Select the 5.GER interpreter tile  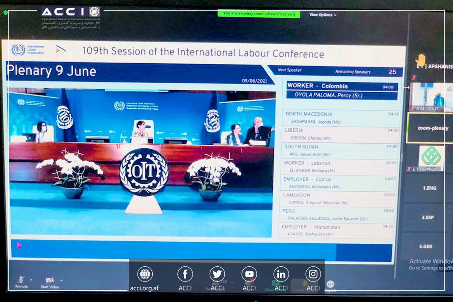tap(426, 247)
